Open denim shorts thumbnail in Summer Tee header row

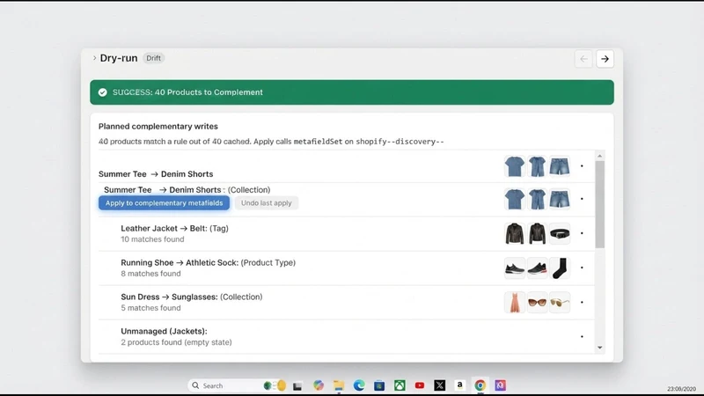(560, 166)
